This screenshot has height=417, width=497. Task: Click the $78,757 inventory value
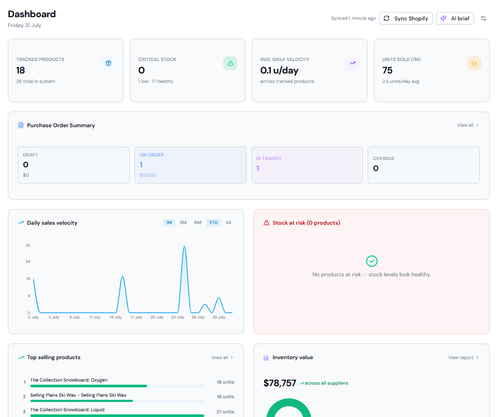tap(280, 383)
